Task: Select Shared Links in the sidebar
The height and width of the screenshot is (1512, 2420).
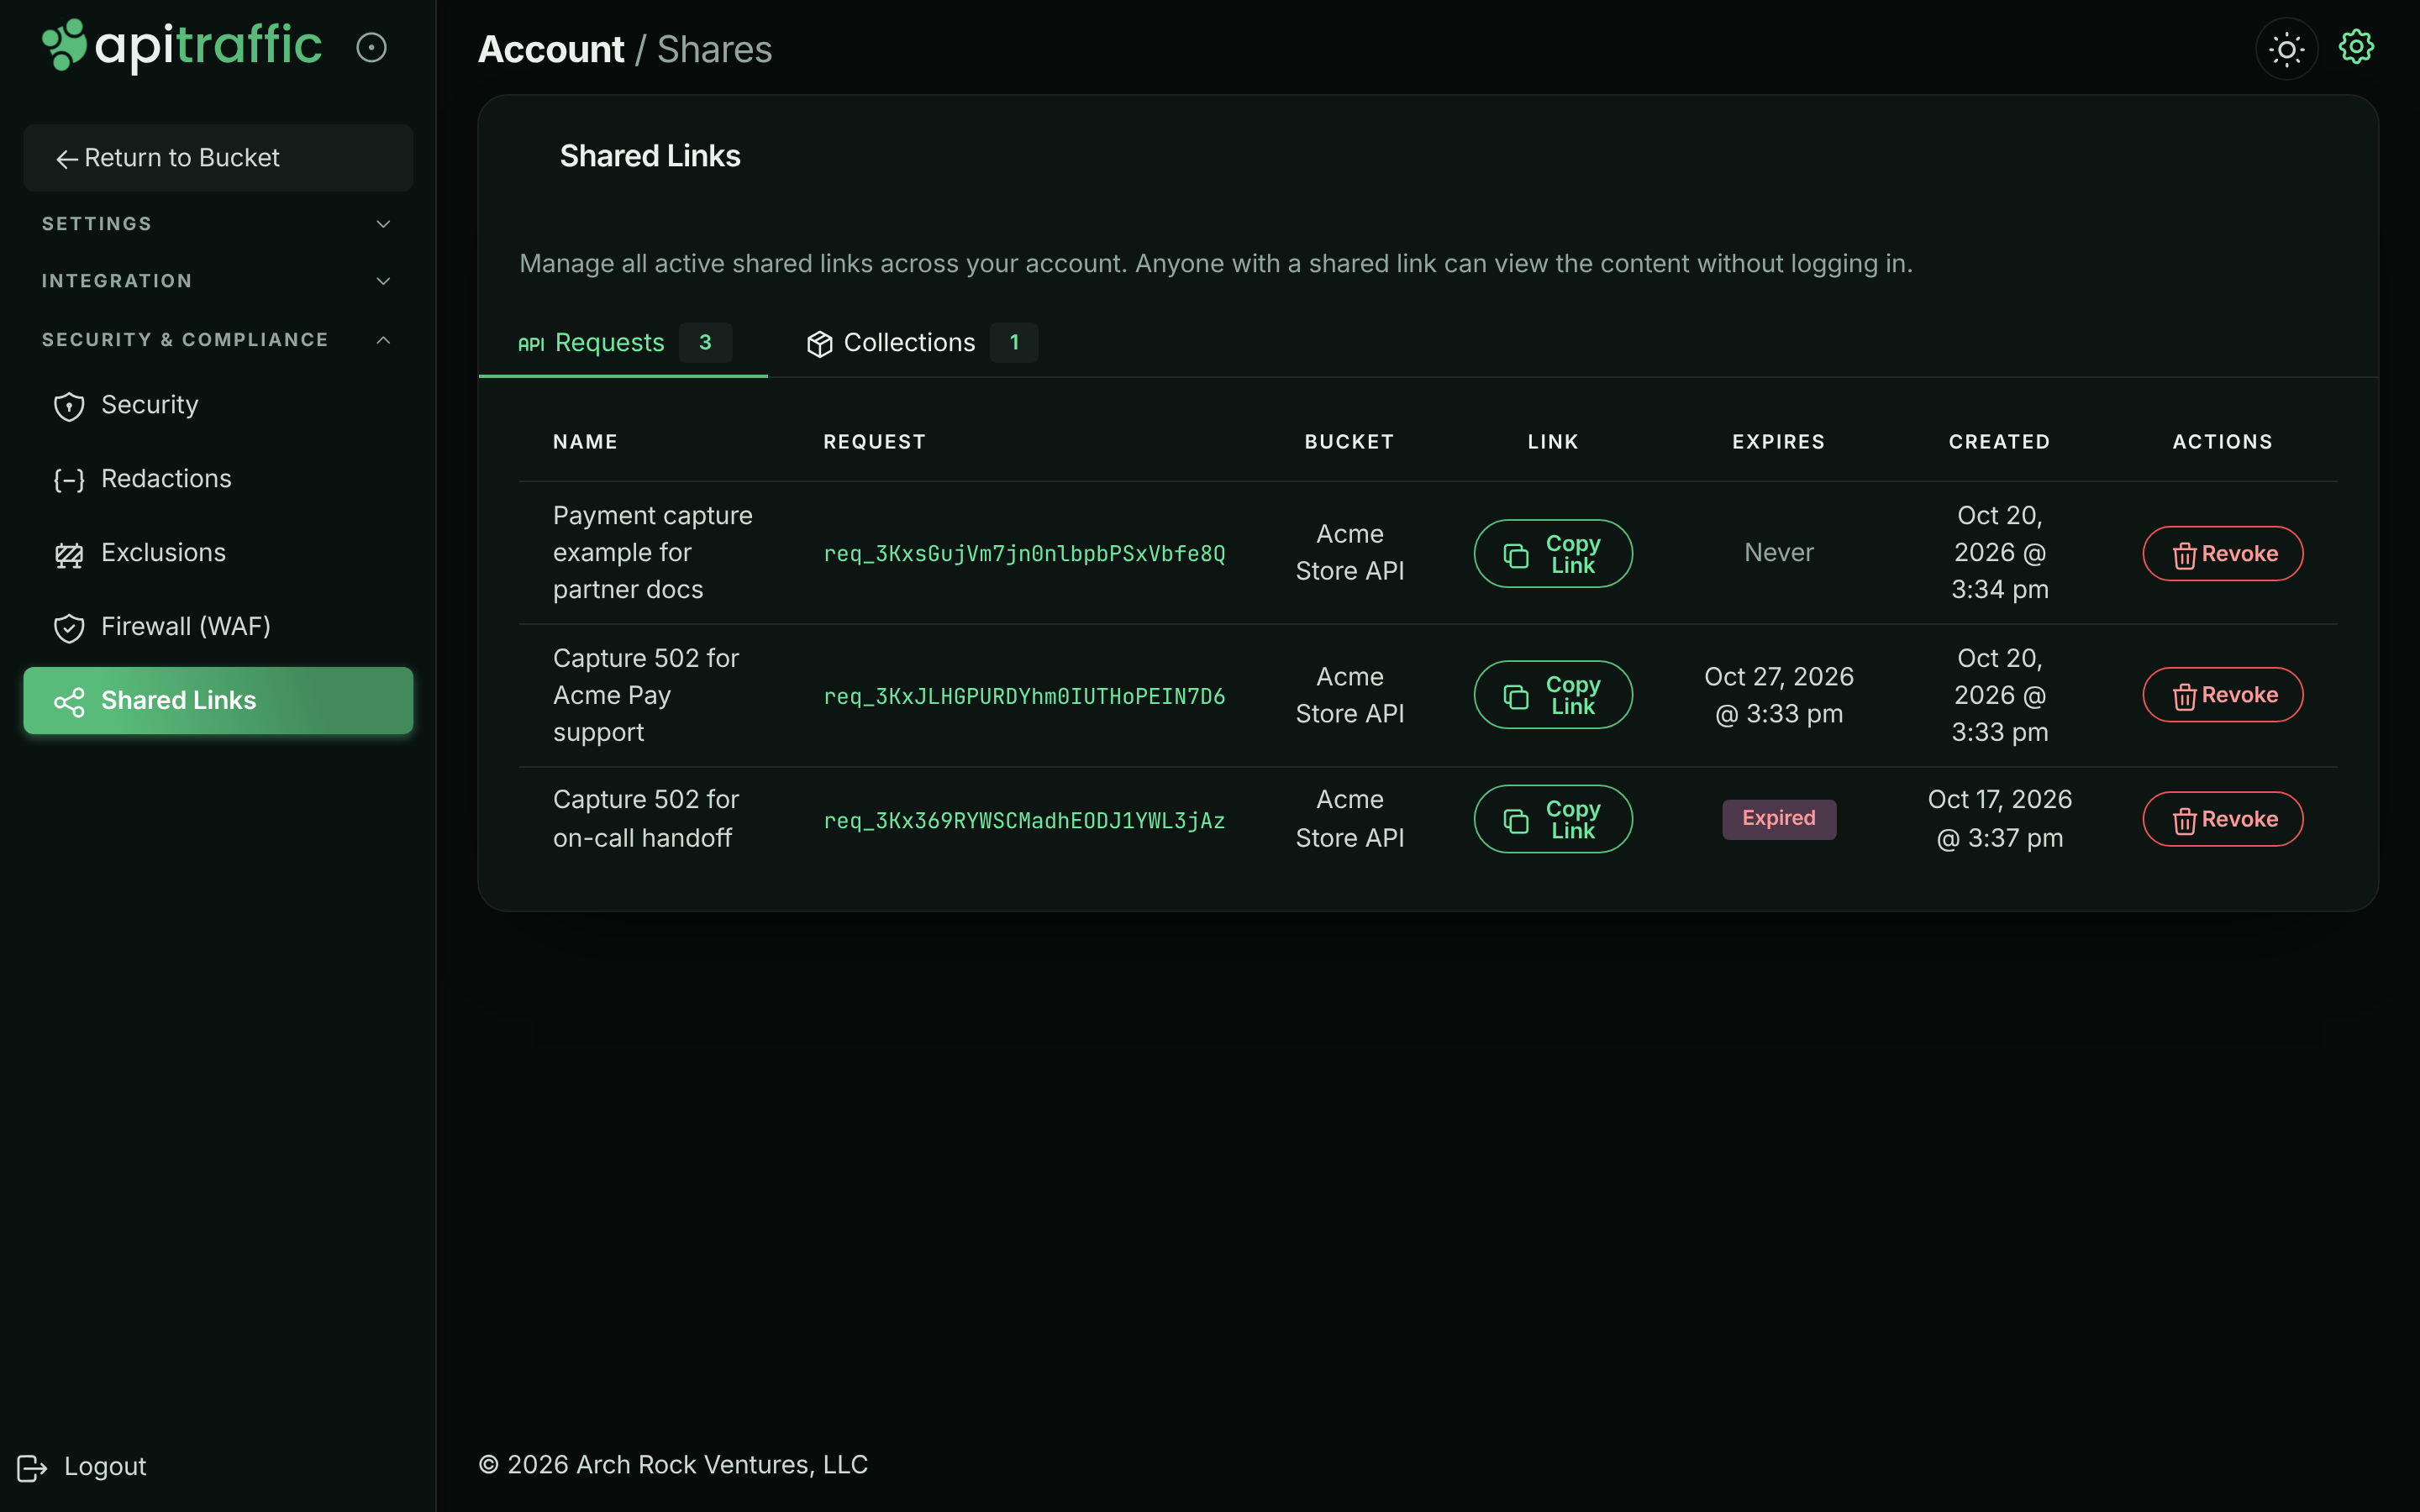Action: click(218, 701)
